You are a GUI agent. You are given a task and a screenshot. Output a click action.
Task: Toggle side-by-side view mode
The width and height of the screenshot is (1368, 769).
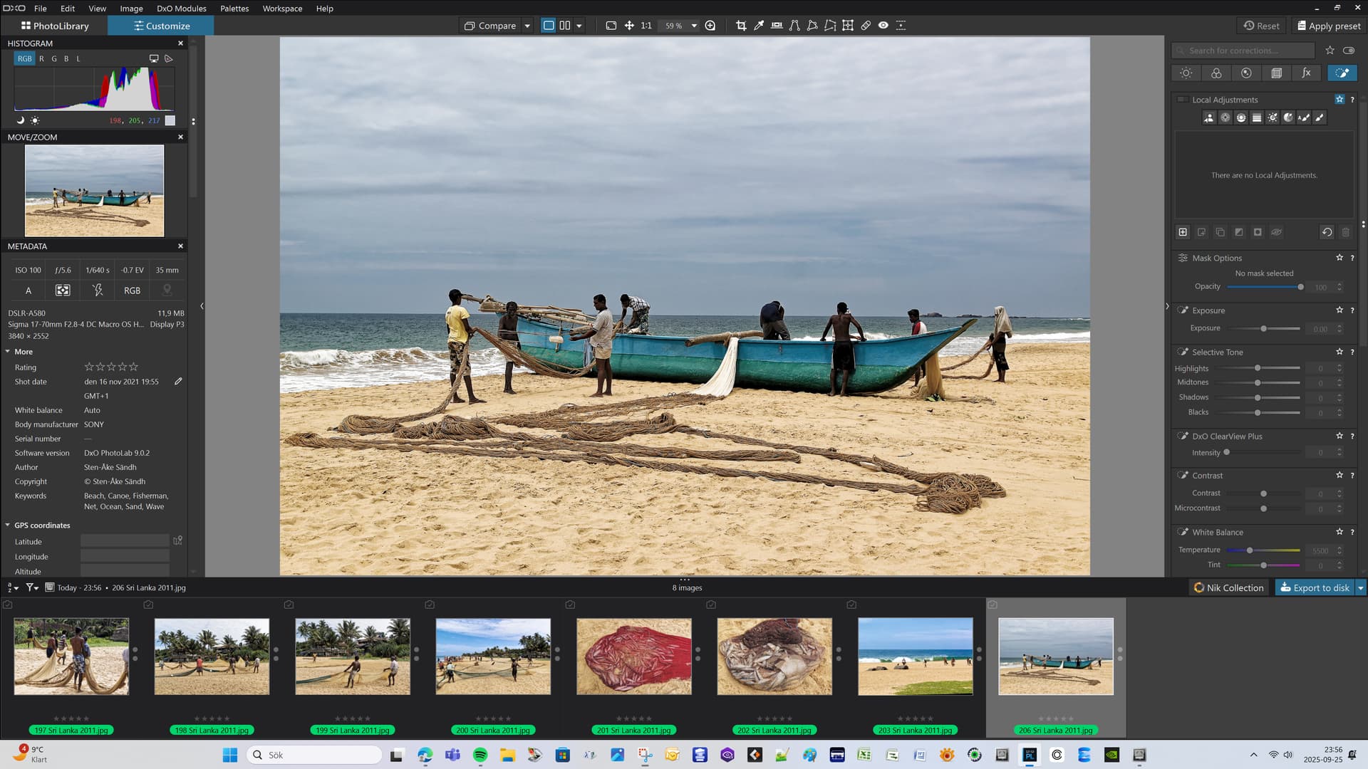pyautogui.click(x=565, y=26)
